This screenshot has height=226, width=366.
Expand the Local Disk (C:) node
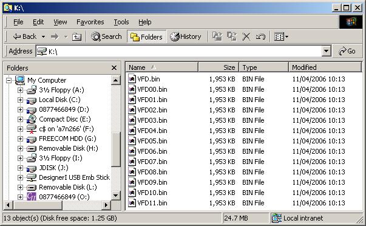pos(20,100)
